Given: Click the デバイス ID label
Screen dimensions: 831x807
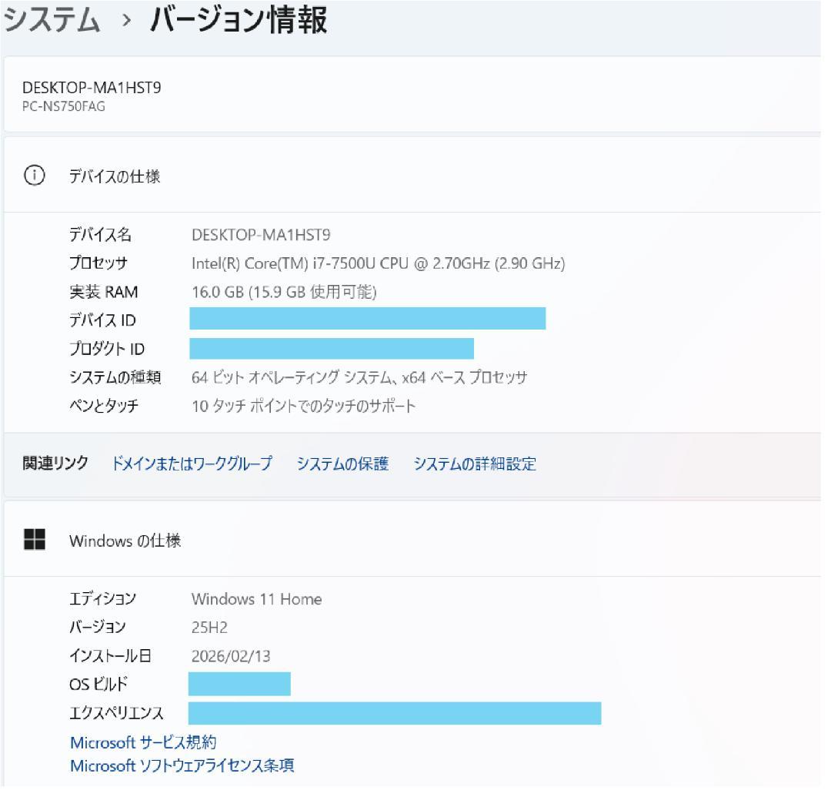Looking at the screenshot, I should [x=103, y=320].
